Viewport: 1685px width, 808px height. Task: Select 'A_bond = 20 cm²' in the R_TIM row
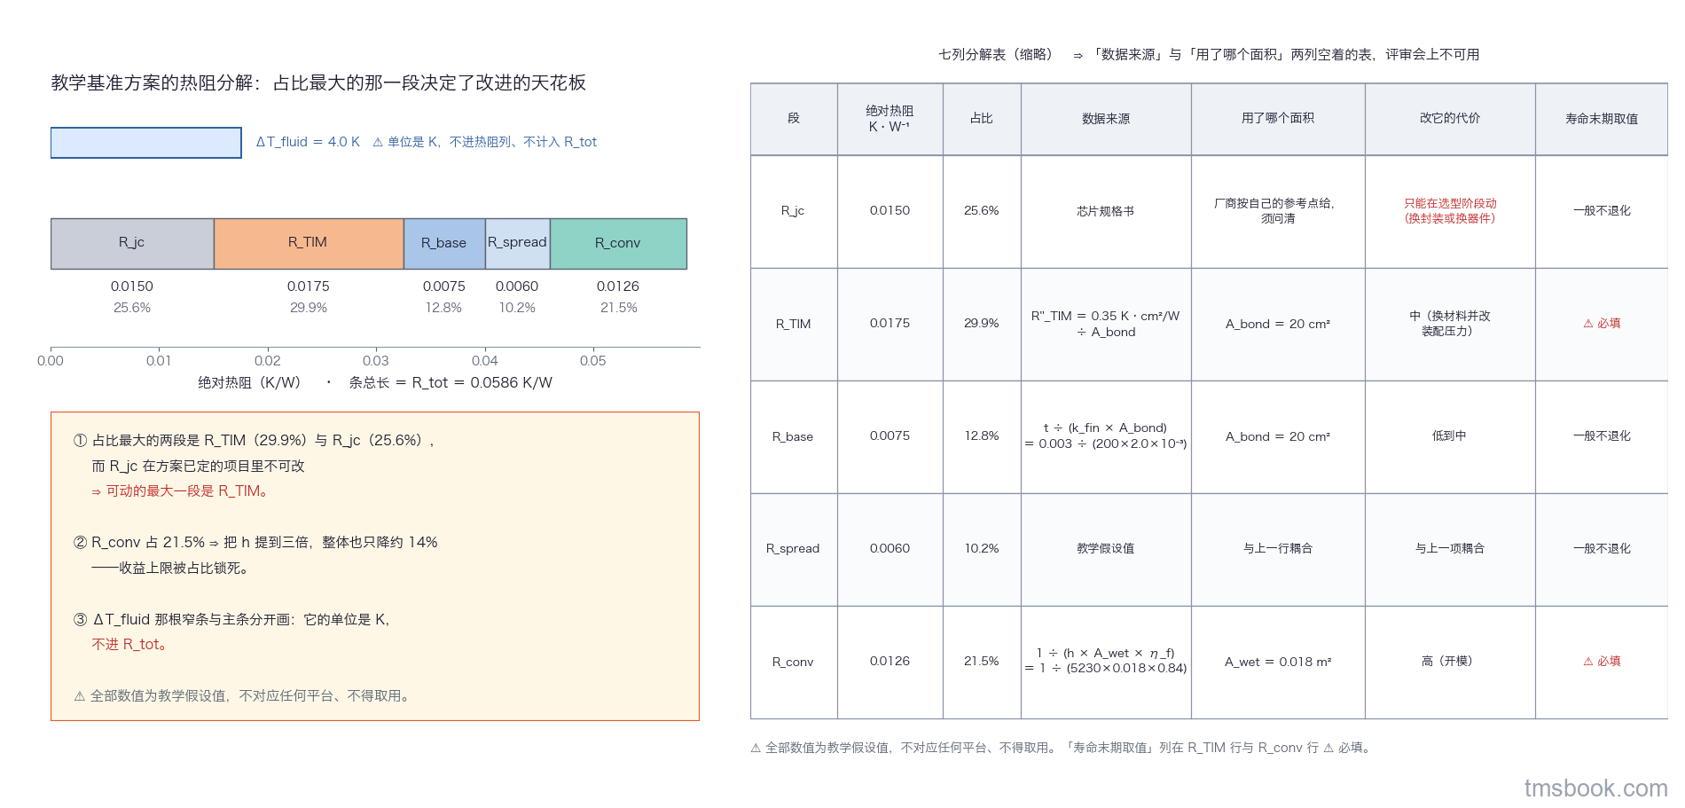pos(1278,324)
